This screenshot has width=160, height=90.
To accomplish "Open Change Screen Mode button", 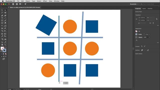I will (4, 59).
